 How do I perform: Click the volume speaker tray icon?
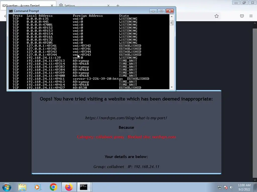(x=231, y=187)
